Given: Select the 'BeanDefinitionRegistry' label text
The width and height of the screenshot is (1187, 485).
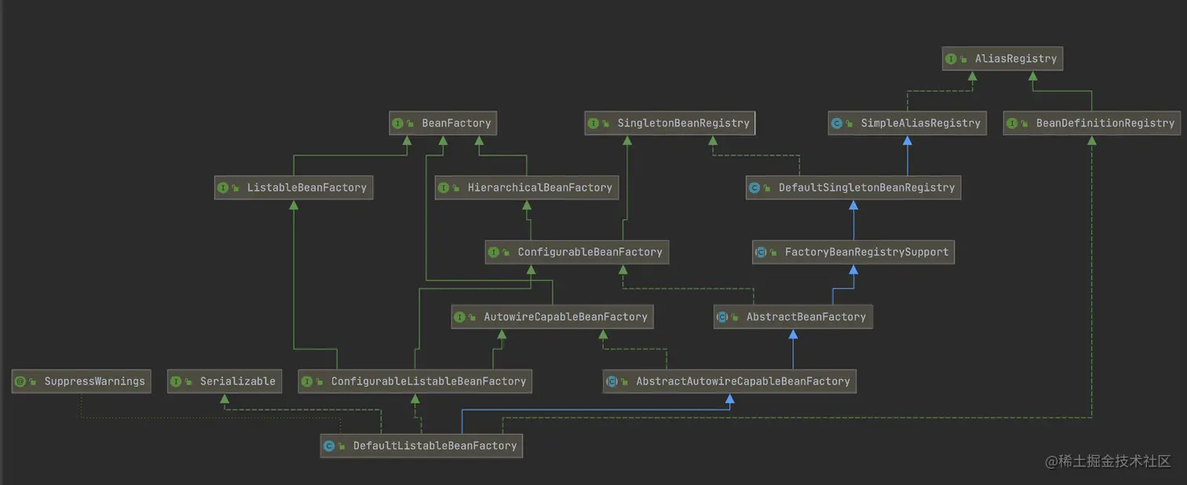Looking at the screenshot, I should pos(1105,123).
